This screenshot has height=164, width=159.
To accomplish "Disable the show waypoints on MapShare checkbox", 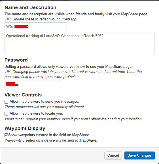I will click(6, 135).
